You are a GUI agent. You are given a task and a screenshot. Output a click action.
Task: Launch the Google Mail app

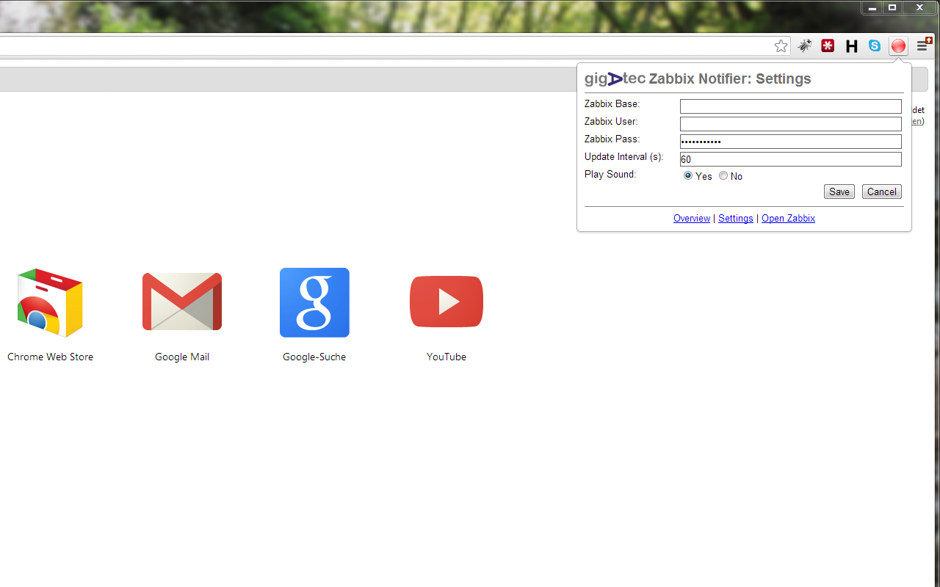coord(182,302)
